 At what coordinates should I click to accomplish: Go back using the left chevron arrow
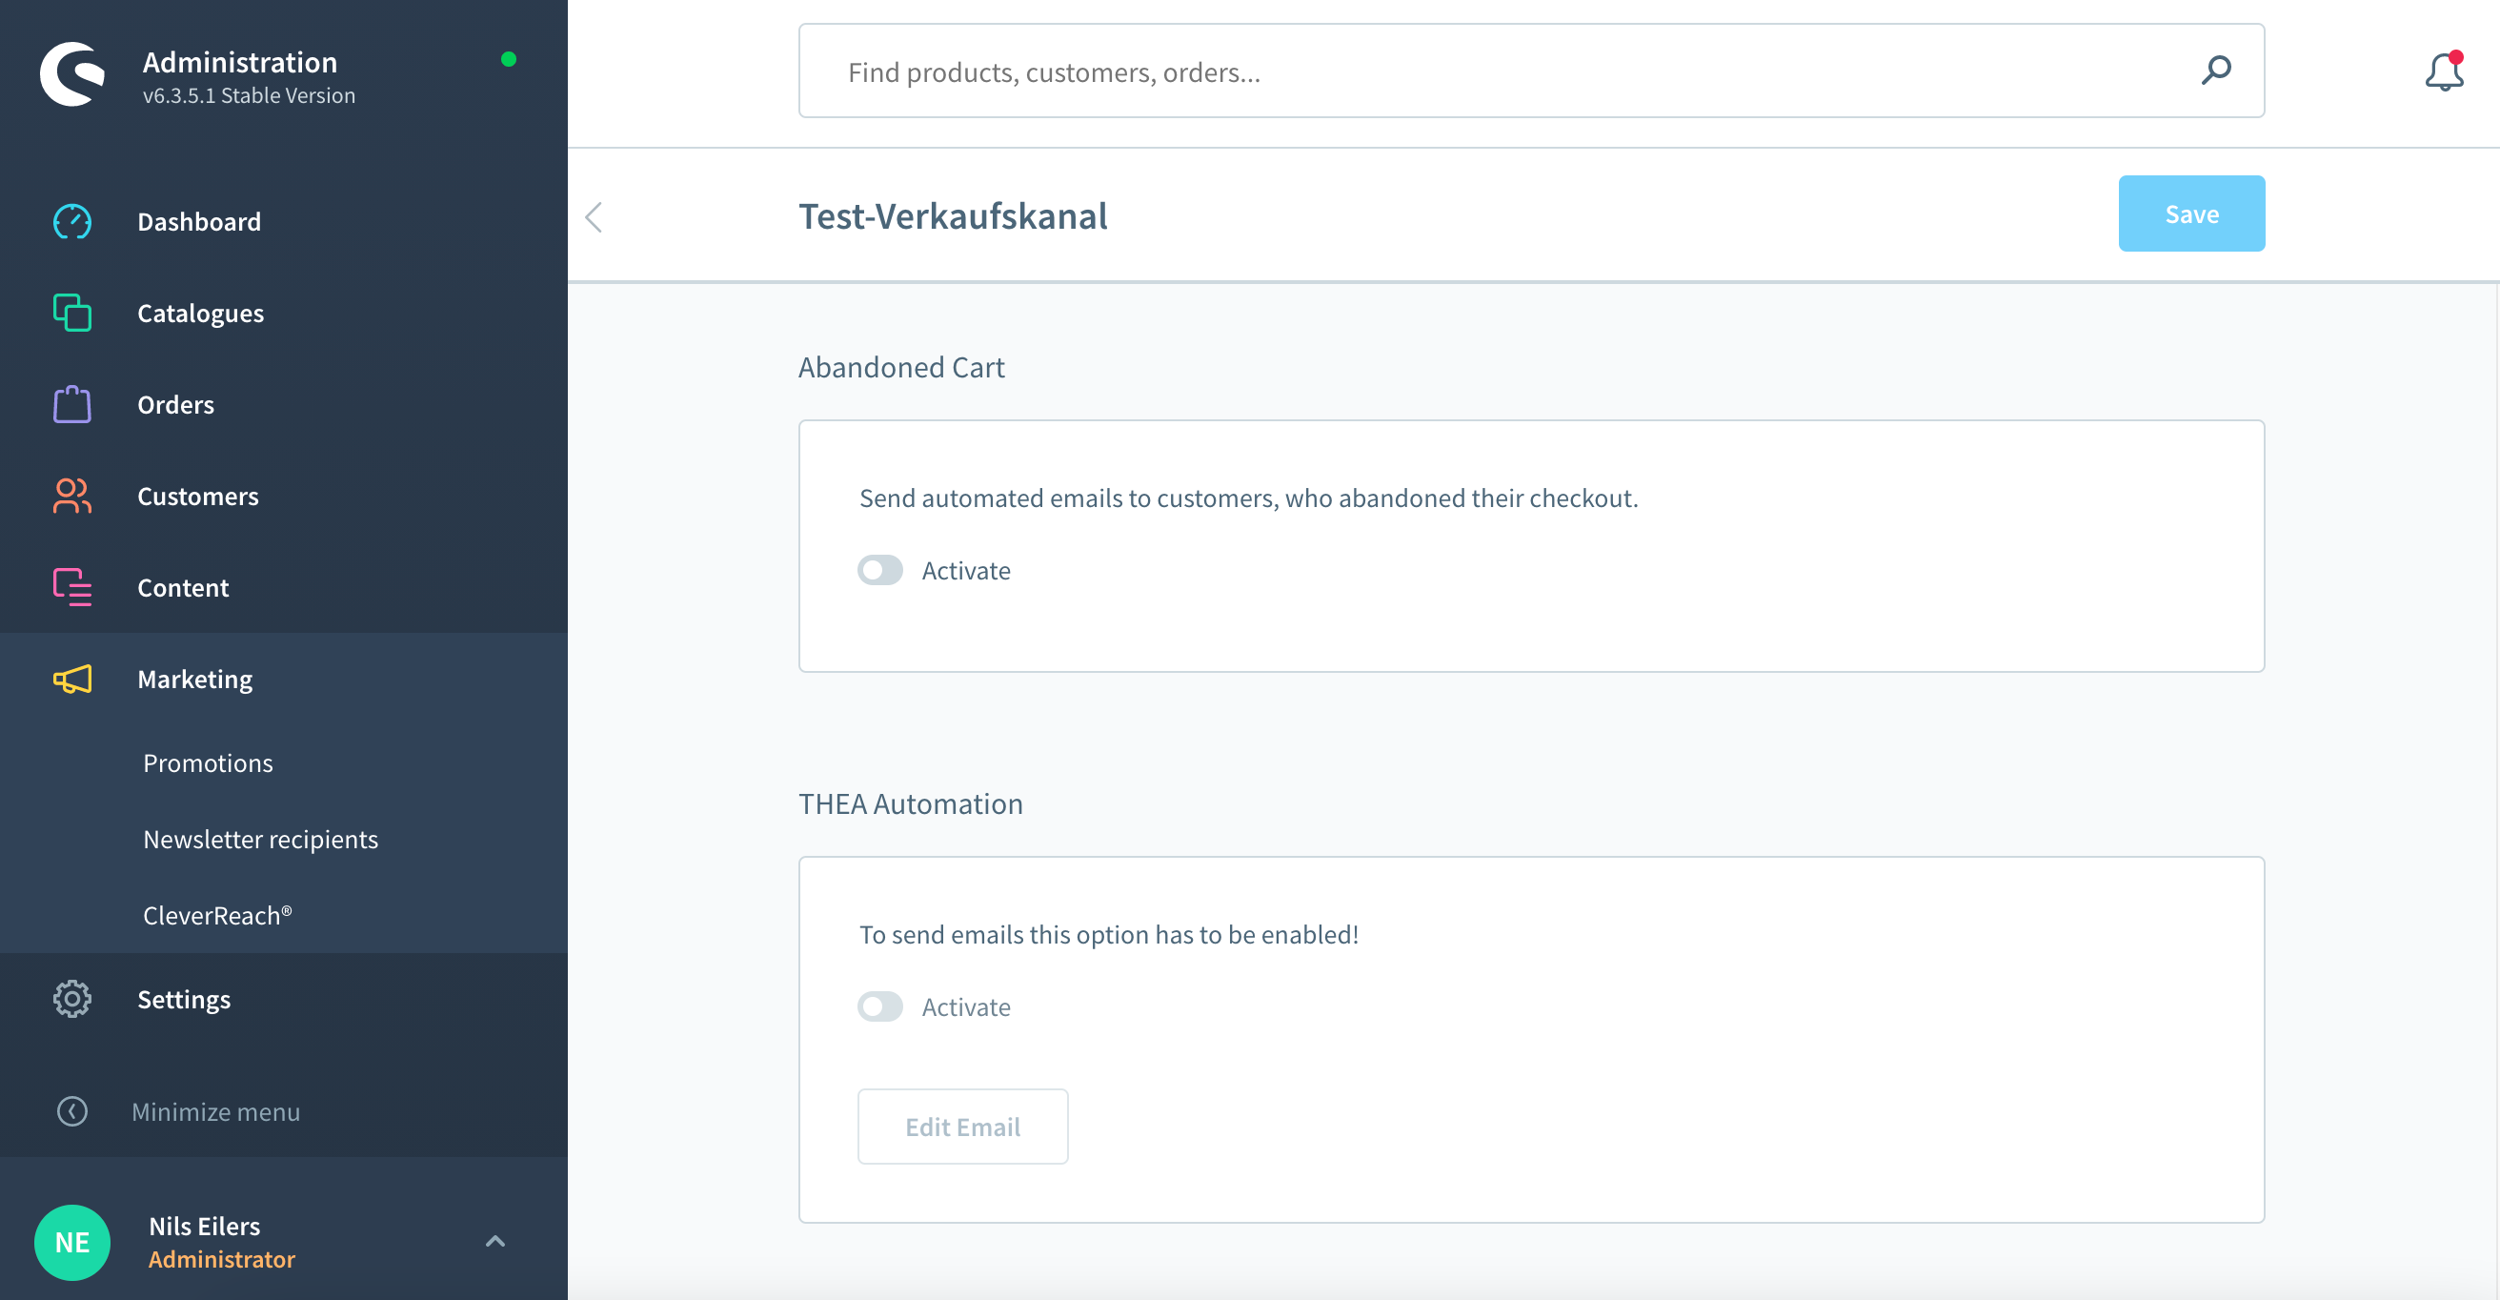coord(594,216)
